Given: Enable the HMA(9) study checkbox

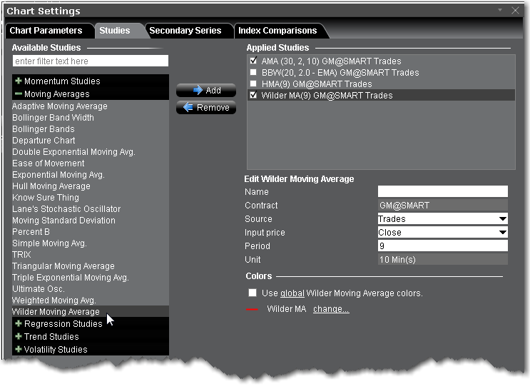Looking at the screenshot, I should pyautogui.click(x=253, y=84).
